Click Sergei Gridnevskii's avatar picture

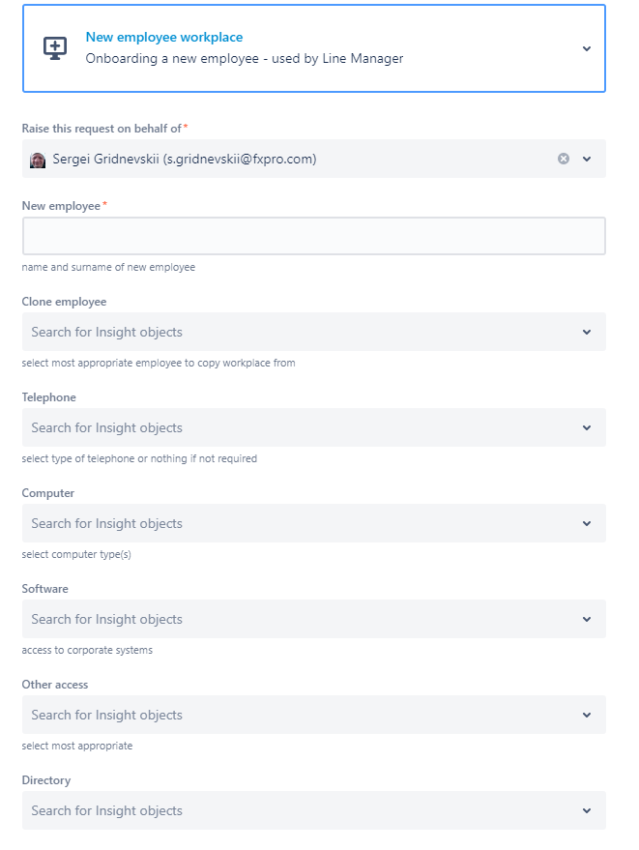[x=38, y=160]
